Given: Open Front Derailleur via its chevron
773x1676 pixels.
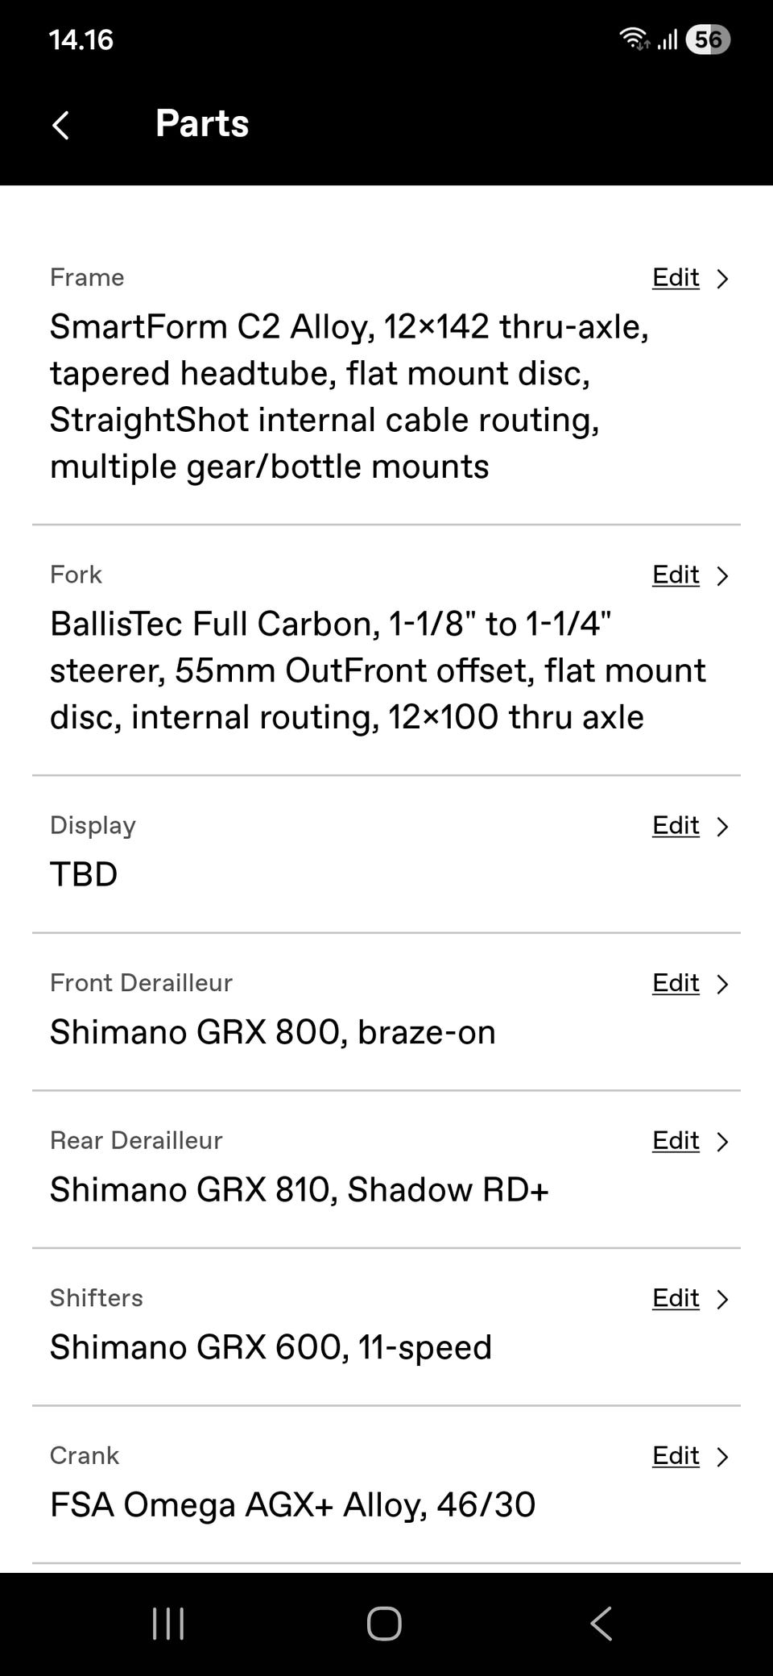Looking at the screenshot, I should [x=722, y=984].
